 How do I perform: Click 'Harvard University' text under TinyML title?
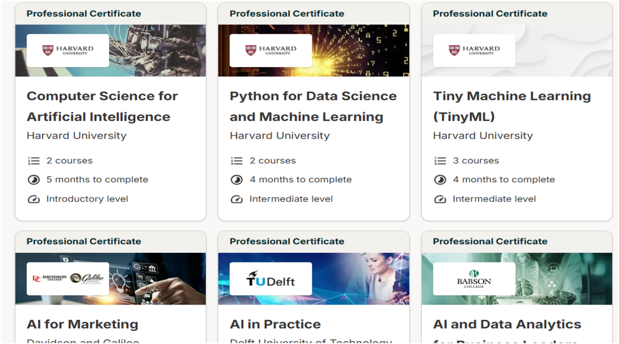pos(483,136)
